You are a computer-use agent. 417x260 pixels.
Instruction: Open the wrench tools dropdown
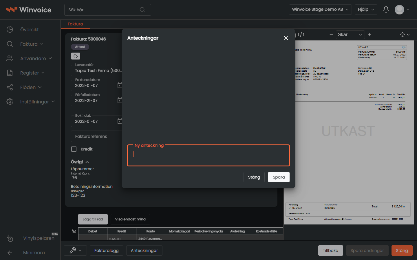(75, 250)
